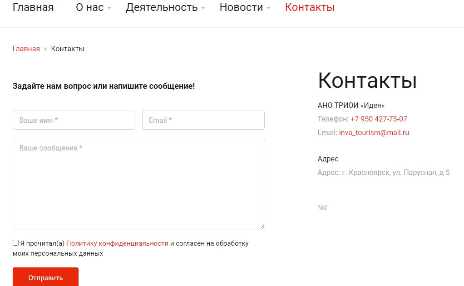Expand the Новости dropdown menu
Viewport: 464px width, 286px height.
tap(245, 8)
